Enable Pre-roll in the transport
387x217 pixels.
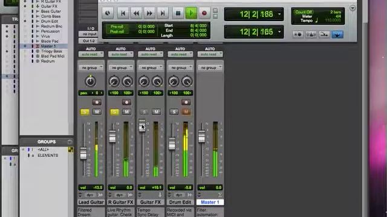[117, 27]
